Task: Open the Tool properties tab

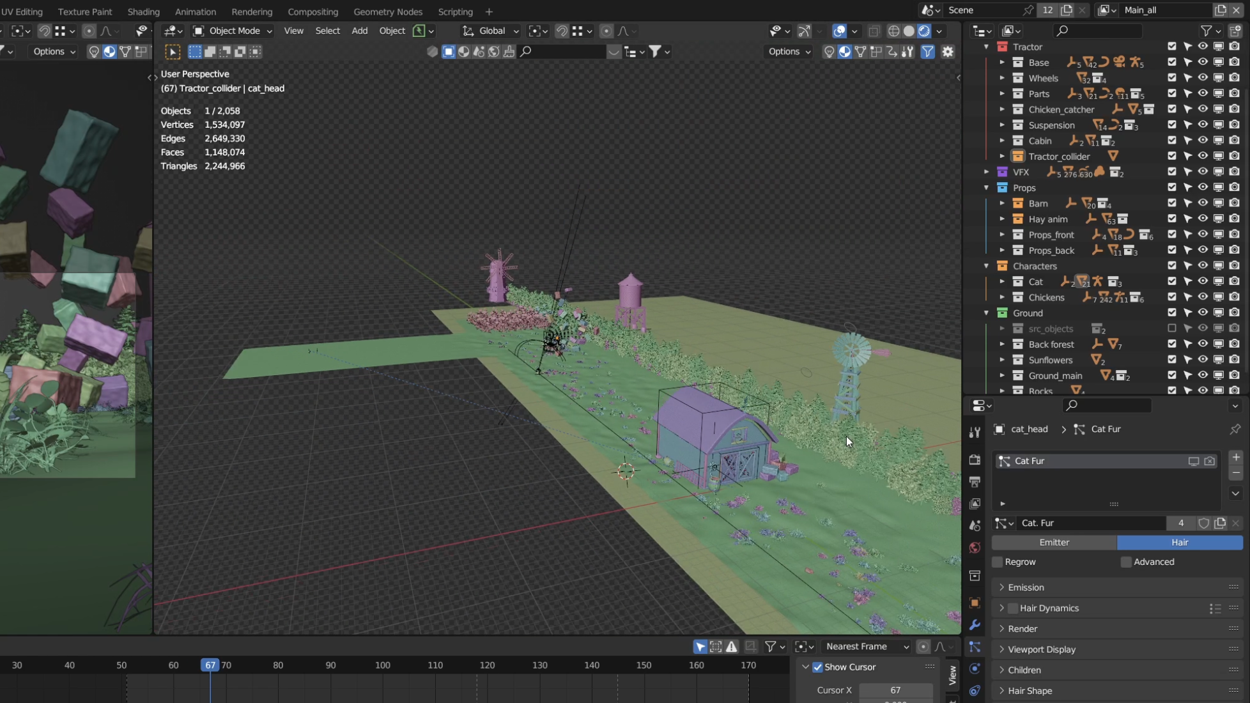Action: pos(975,433)
